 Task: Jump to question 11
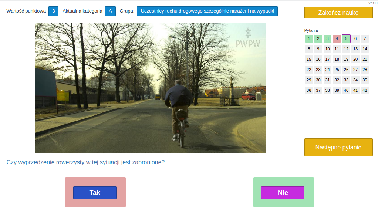click(x=337, y=49)
